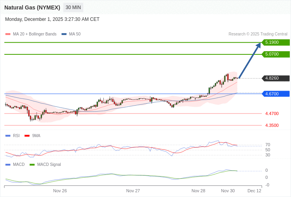Click the red 9MA legend marker
This screenshot has width=291, height=197.
click(27, 136)
